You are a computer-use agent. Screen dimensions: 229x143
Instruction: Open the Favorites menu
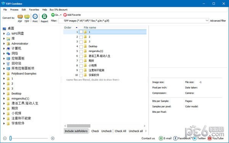pos(34,10)
